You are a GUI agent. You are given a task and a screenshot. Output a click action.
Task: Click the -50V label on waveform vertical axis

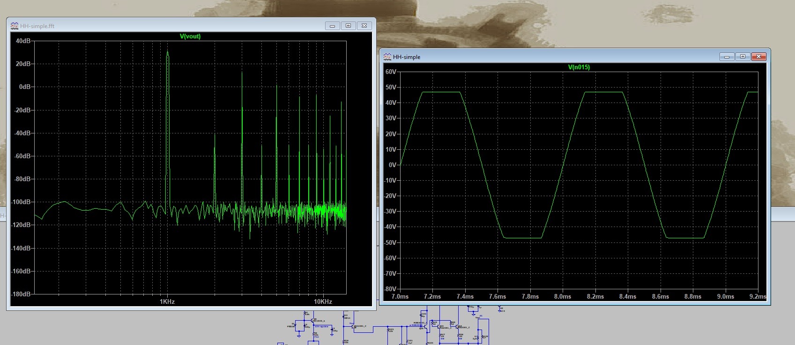pos(390,242)
